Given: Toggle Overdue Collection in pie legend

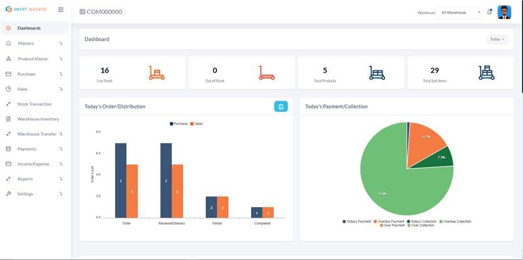Looking at the screenshot, I should 455,221.
